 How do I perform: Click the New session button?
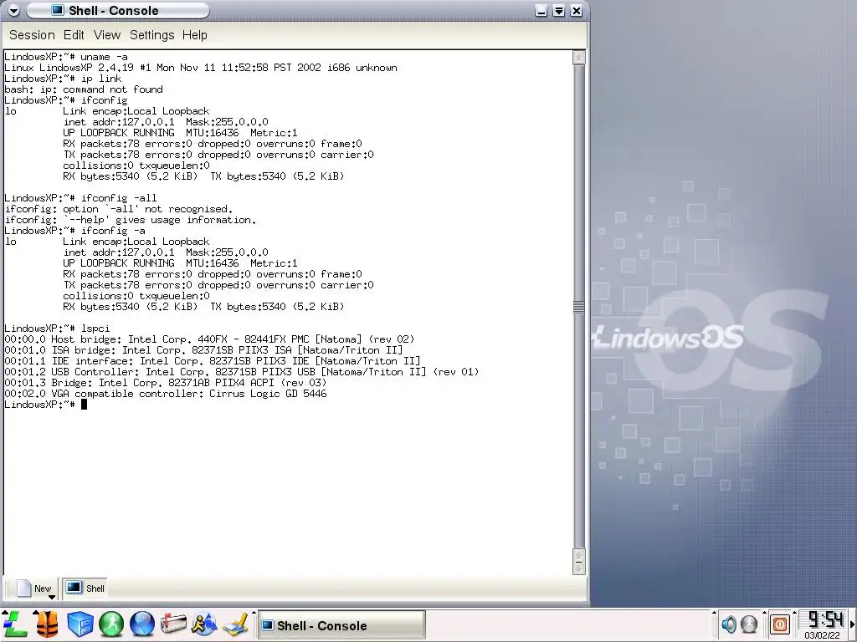34,588
